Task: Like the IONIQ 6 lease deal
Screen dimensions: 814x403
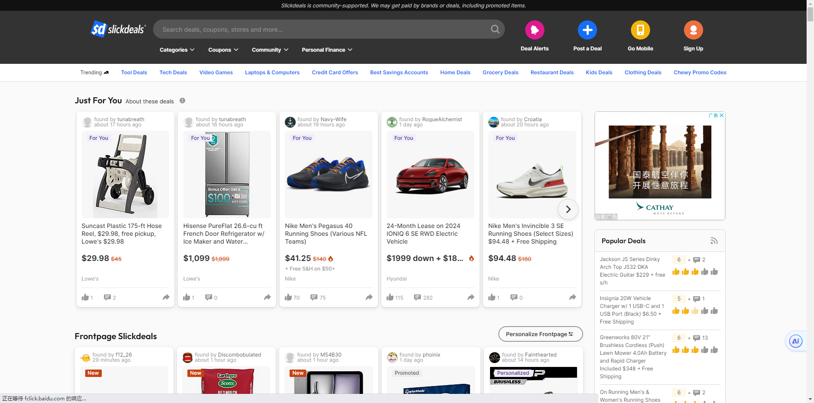Action: (390, 297)
